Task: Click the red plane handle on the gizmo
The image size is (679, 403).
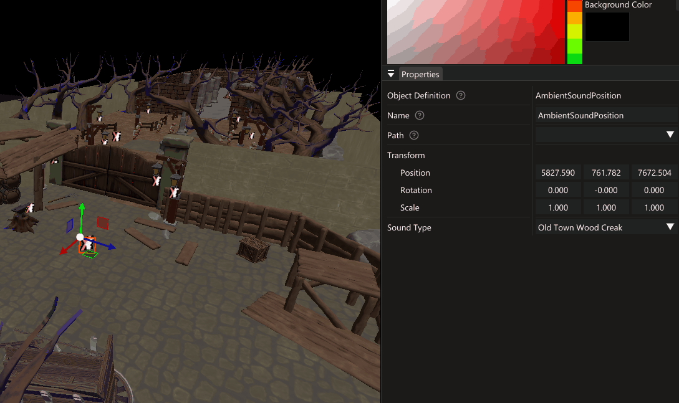Action: [x=103, y=222]
